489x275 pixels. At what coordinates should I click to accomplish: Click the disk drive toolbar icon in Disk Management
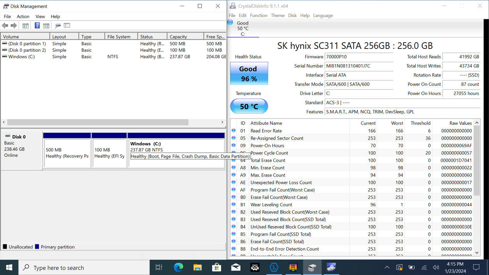tap(58, 26)
